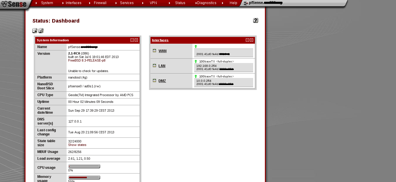Click the add widget plus icon
396x182 pixels.
coord(35,30)
